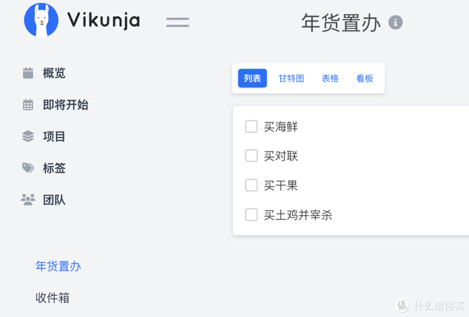
Task: Tick the checkbox for 买土鸡并宰杀
Action: pos(251,214)
